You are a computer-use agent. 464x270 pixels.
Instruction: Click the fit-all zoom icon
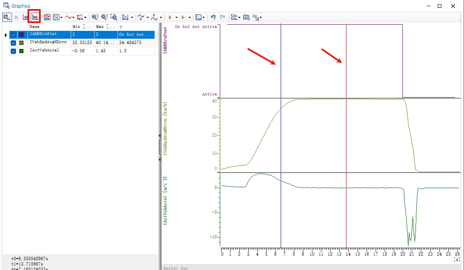pyautogui.click(x=113, y=17)
